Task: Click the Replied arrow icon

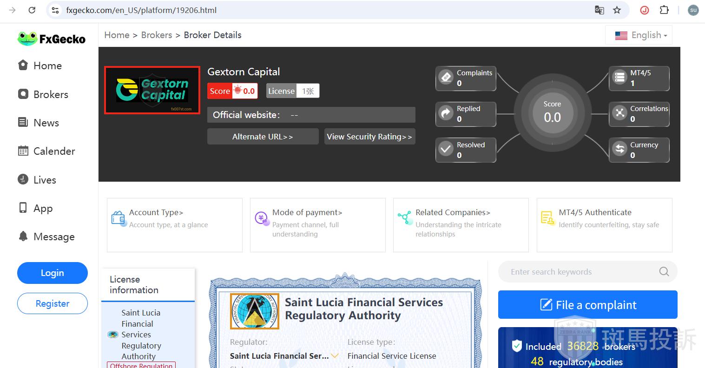Action: (446, 113)
